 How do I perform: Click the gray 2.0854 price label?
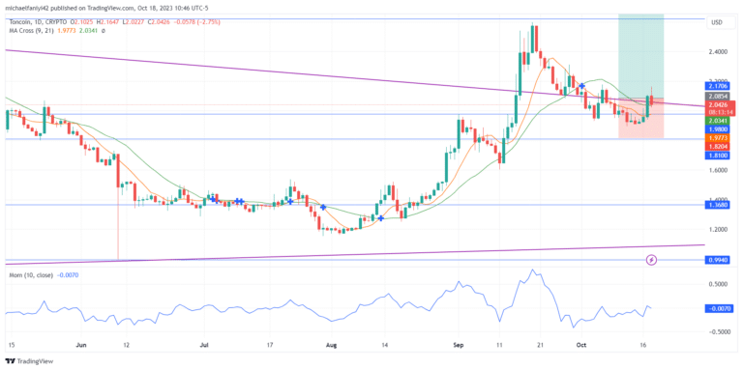[x=719, y=96]
